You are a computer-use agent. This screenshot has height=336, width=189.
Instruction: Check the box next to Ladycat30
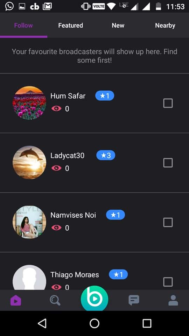[168, 163]
